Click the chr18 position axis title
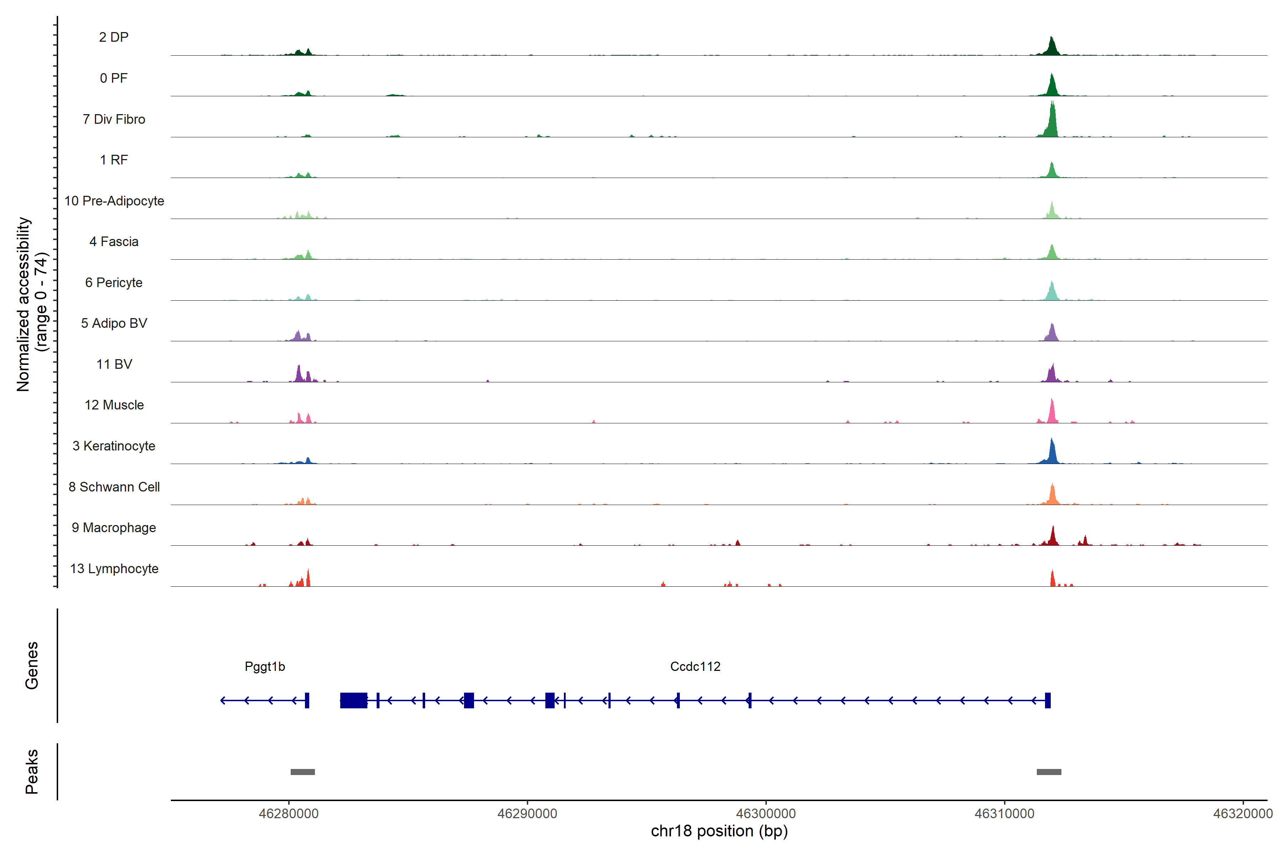1284x856 pixels. (719, 831)
